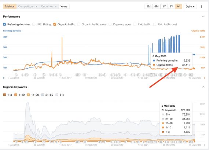Click the 37,112 organic traffic value
The height and width of the screenshot is (150, 209).
click(x=186, y=65)
